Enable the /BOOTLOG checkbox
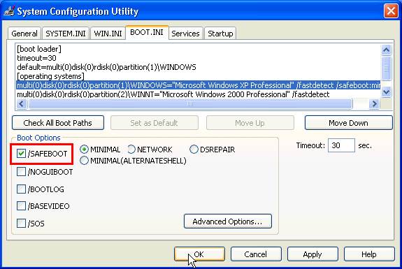Viewport: 402px width, 269px height. coord(21,189)
